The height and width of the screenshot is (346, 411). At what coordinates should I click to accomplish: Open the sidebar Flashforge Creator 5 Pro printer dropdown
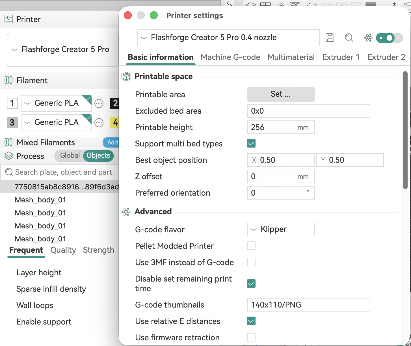(62, 49)
